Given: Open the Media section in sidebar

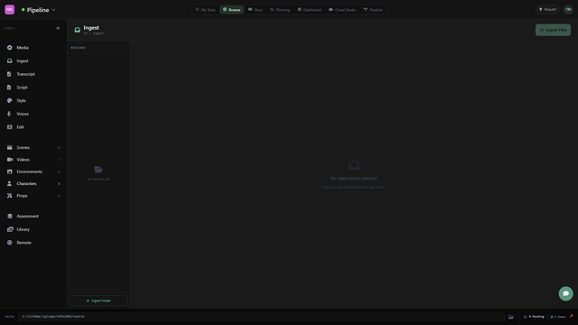Looking at the screenshot, I should [33, 48].
